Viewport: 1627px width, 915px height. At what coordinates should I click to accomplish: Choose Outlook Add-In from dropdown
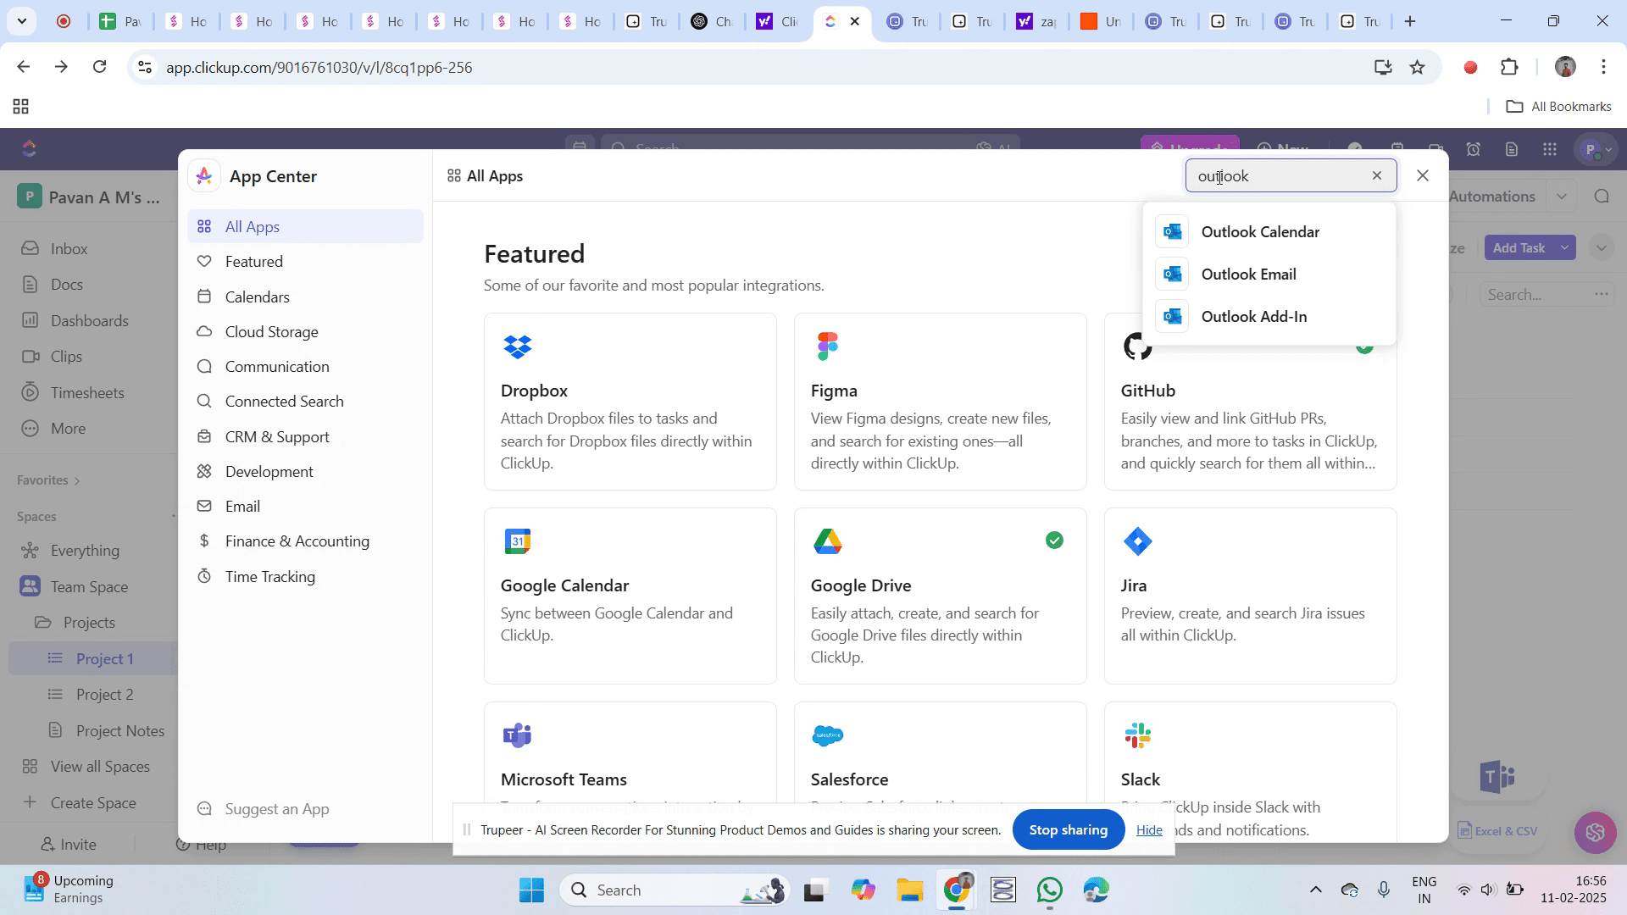1253,317
